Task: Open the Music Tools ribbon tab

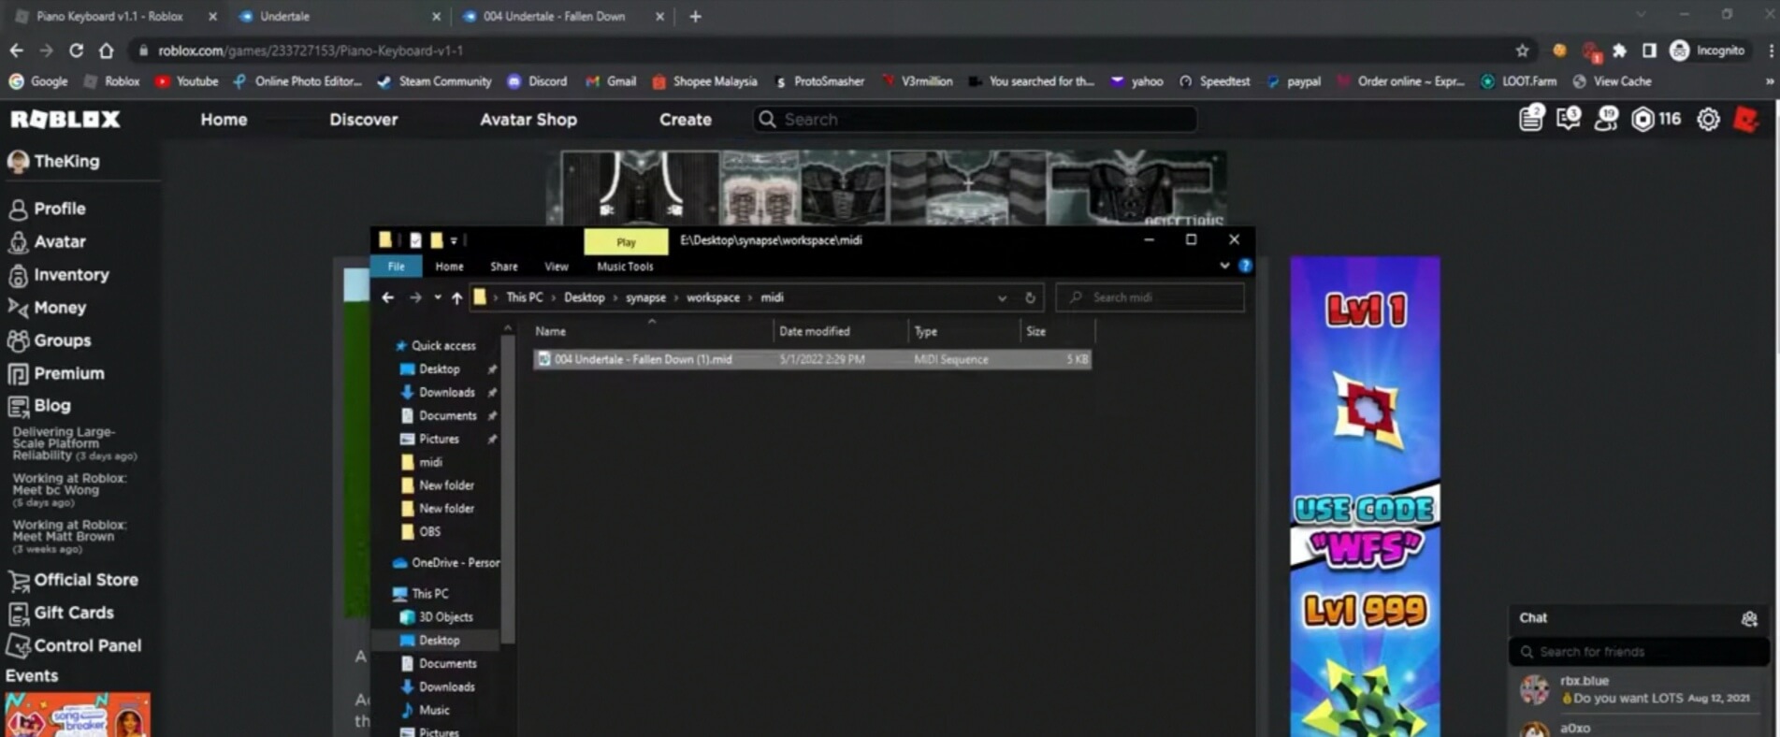Action: point(625,267)
